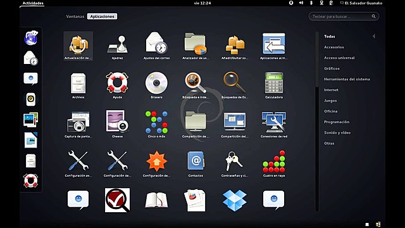Screen dimensions: 405x228
Task: Start the Cinco o más game
Action: [156, 124]
